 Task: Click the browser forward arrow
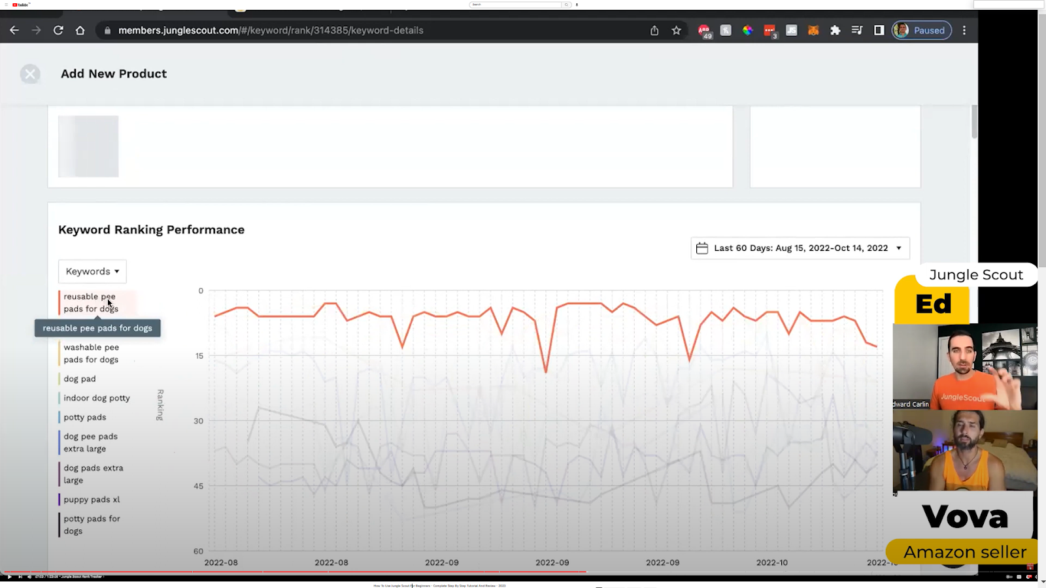pos(37,30)
